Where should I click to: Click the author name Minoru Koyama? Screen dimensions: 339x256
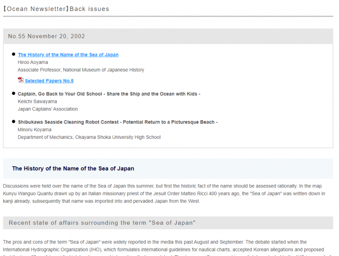point(34,129)
